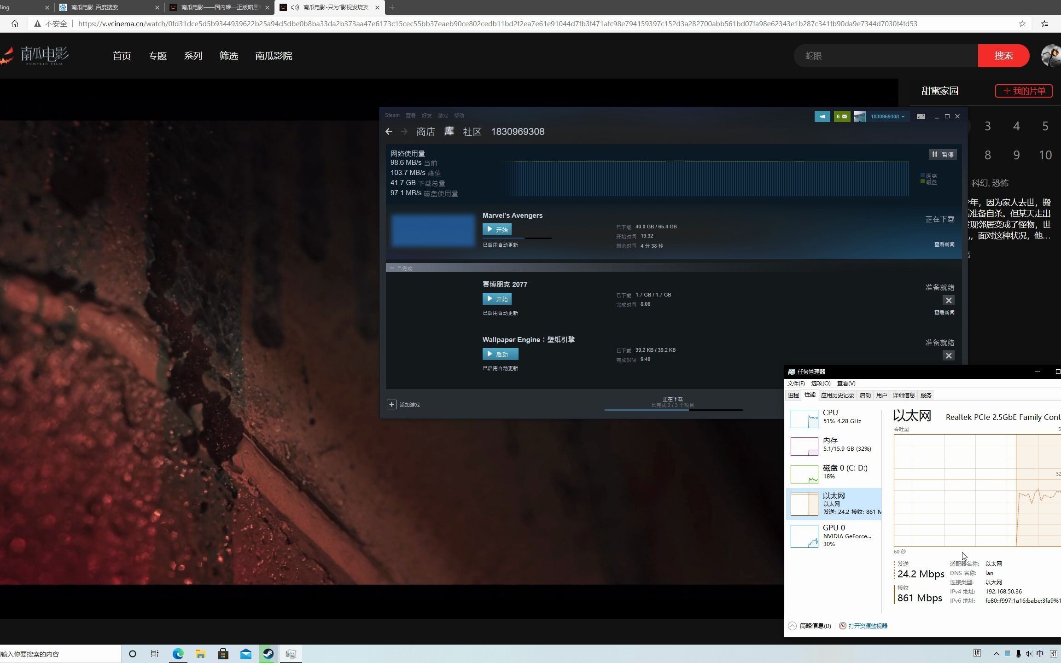The image size is (1061, 663).
Task: Click 启动 button for Marvel's Avengers
Action: coord(496,229)
